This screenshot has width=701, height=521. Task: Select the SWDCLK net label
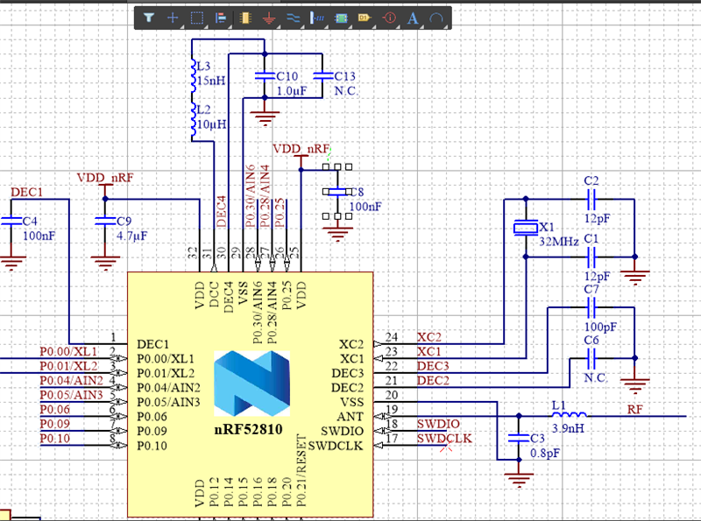pyautogui.click(x=444, y=439)
